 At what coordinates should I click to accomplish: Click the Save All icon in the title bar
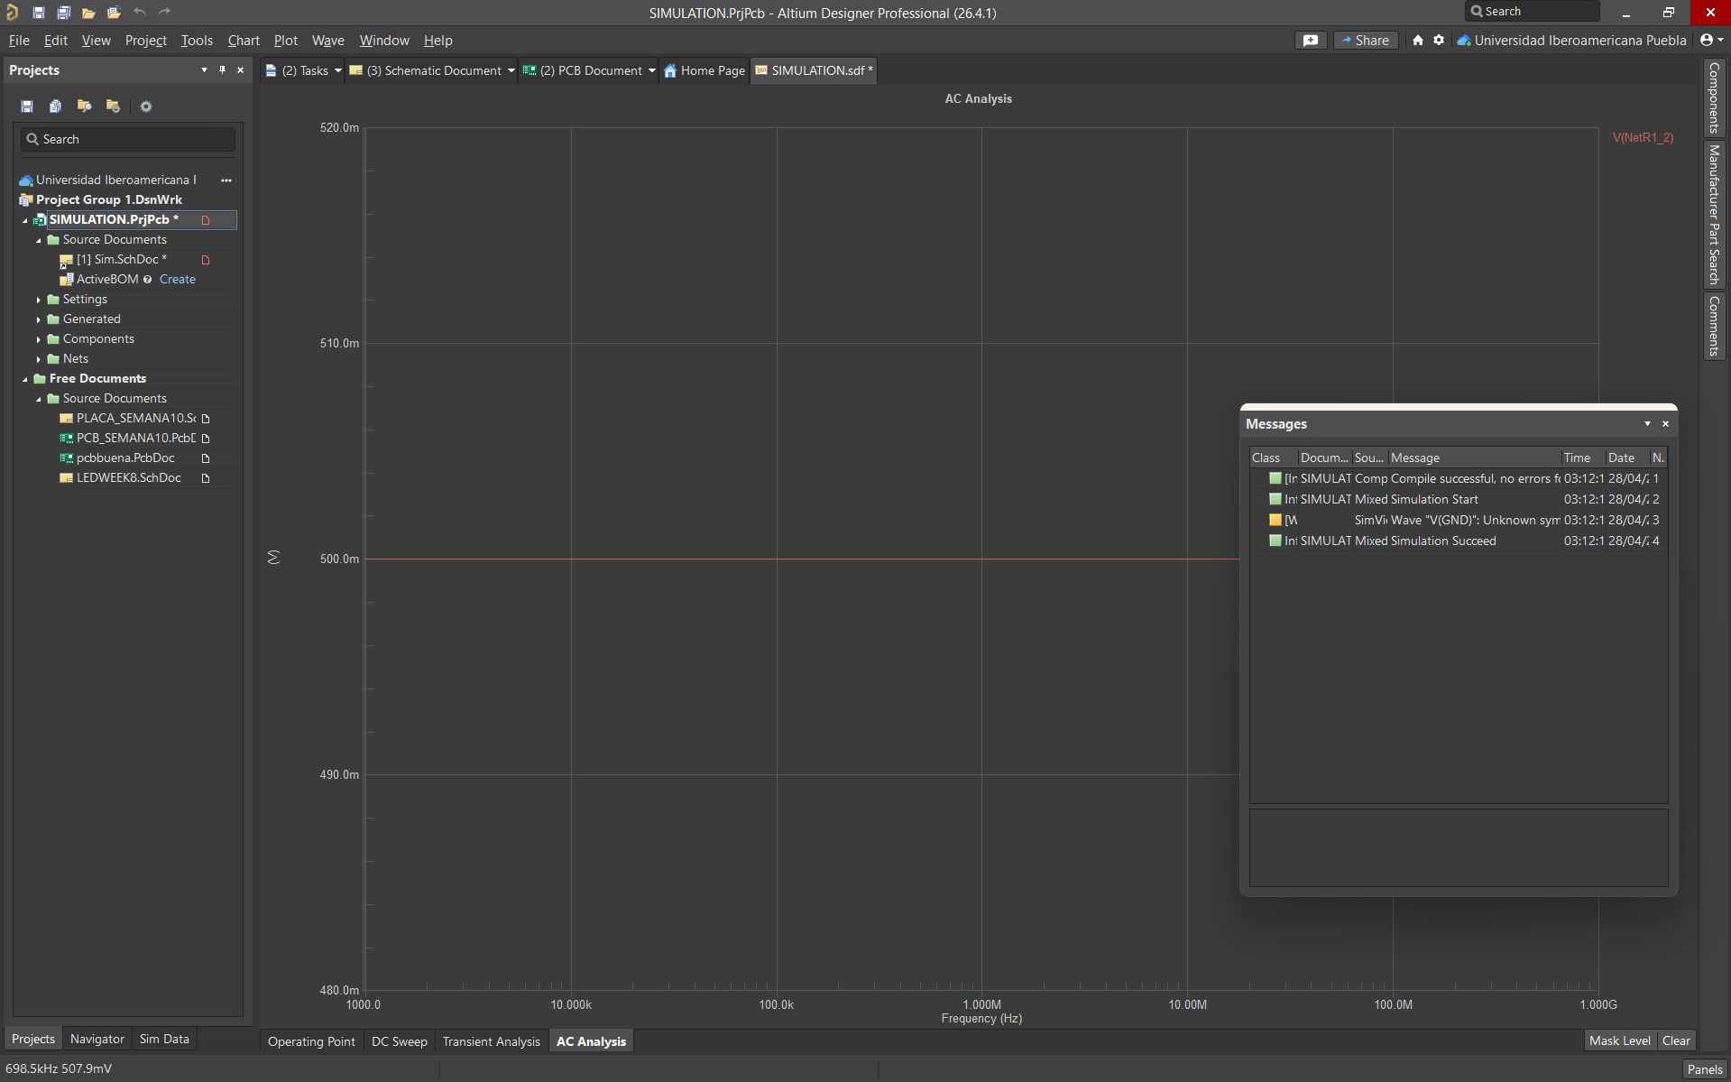click(x=63, y=13)
